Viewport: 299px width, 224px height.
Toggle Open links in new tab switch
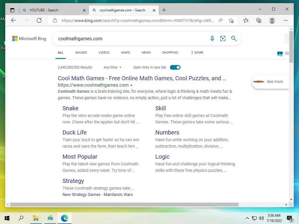175,67
